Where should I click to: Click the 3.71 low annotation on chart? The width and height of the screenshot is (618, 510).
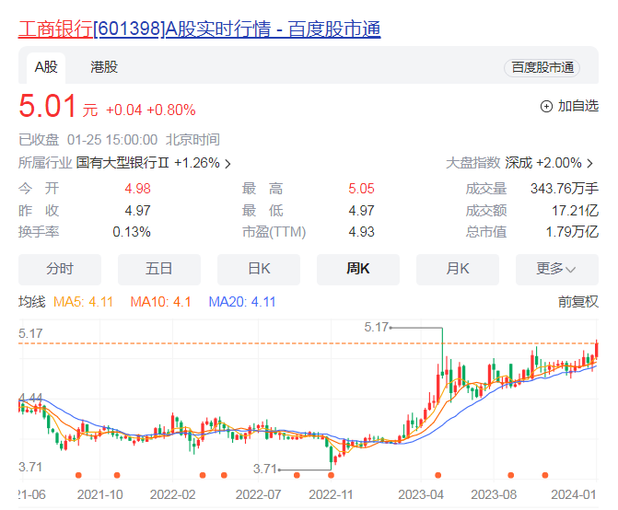click(x=265, y=469)
